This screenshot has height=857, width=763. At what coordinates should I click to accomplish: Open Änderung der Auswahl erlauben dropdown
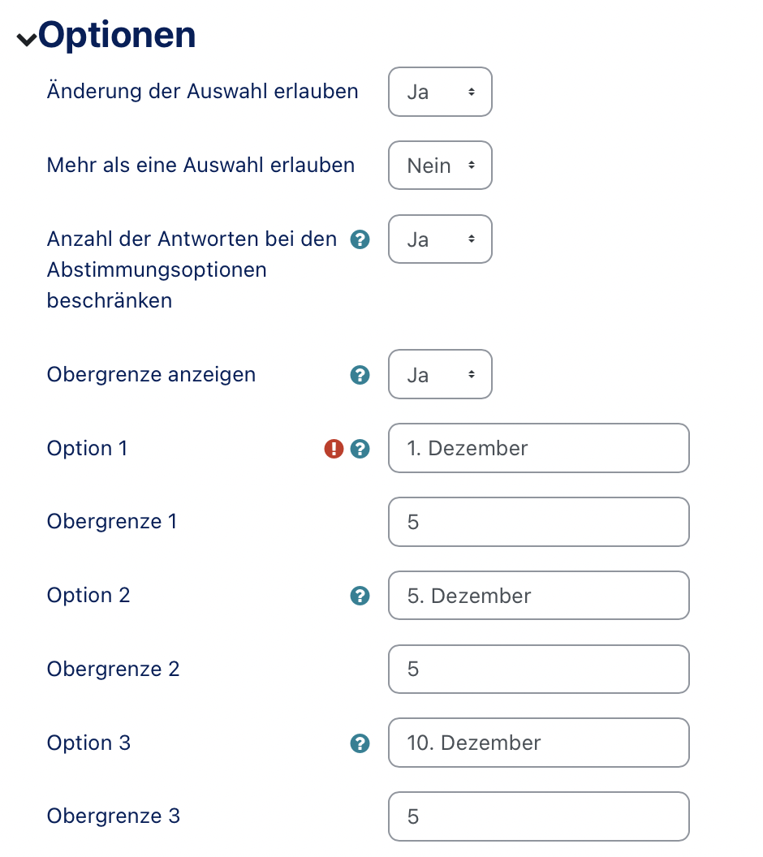(440, 92)
